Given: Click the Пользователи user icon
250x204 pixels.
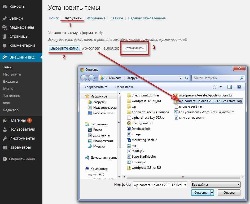Looking at the screenshot, I should coord(5,130).
